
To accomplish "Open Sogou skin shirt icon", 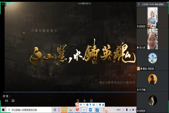I will tap(100, 104).
